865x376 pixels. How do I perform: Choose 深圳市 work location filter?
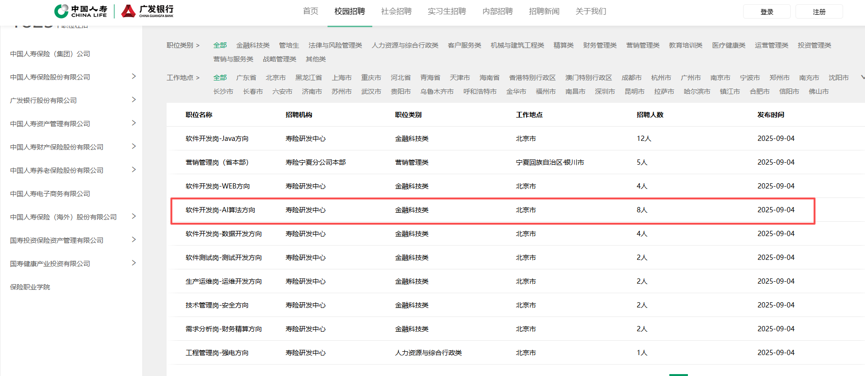click(x=605, y=91)
